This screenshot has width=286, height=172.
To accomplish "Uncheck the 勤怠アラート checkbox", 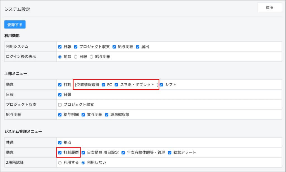I will point(170,152).
